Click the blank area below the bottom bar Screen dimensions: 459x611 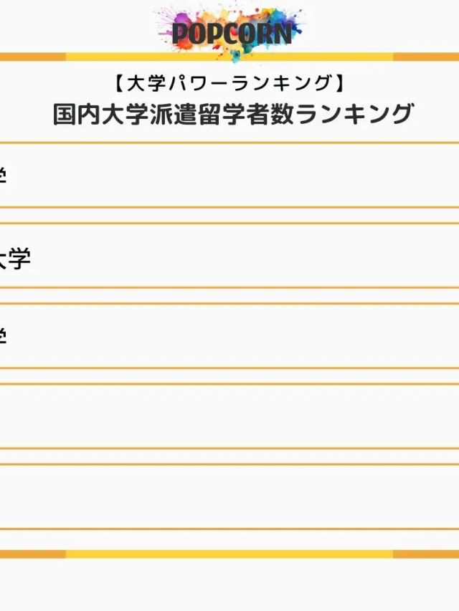click(229, 584)
